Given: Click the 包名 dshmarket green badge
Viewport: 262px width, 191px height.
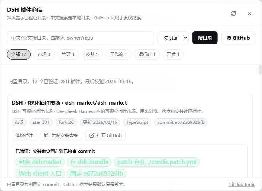Looking at the screenshot, I should click(x=40, y=162).
